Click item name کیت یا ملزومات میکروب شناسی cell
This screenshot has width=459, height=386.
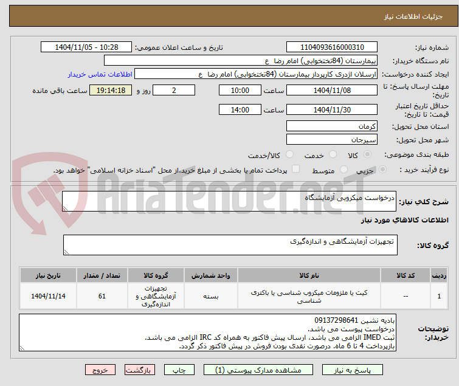[309, 296]
